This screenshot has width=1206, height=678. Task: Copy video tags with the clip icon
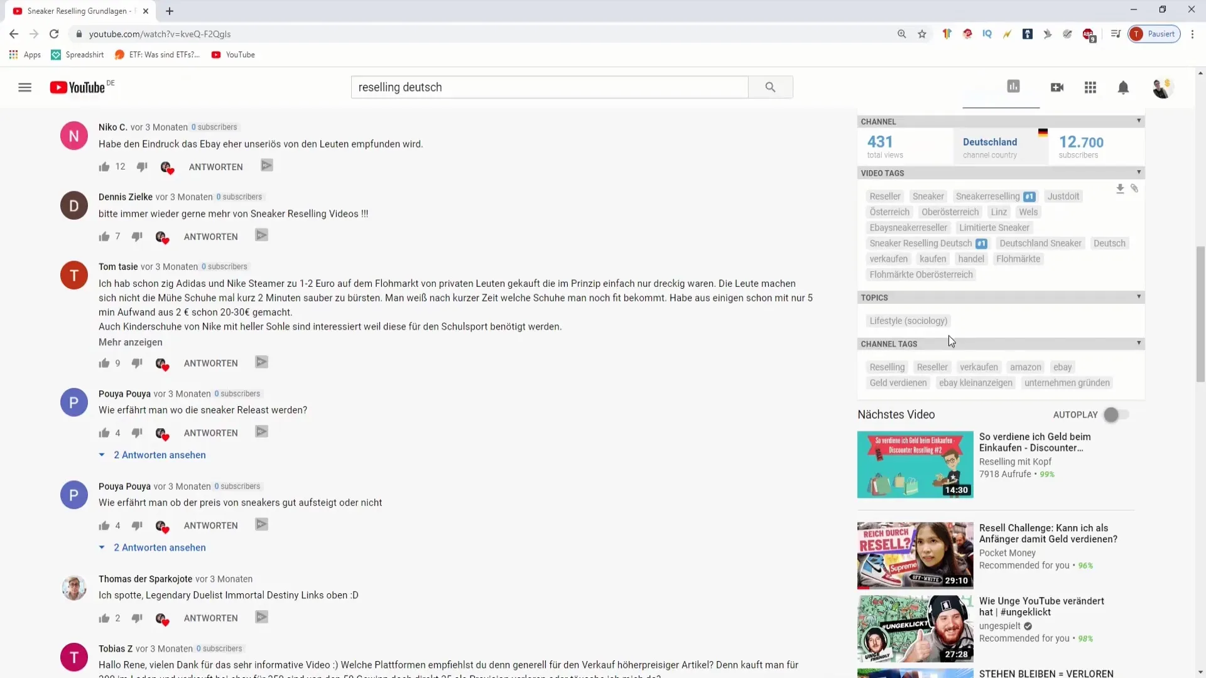coord(1134,188)
